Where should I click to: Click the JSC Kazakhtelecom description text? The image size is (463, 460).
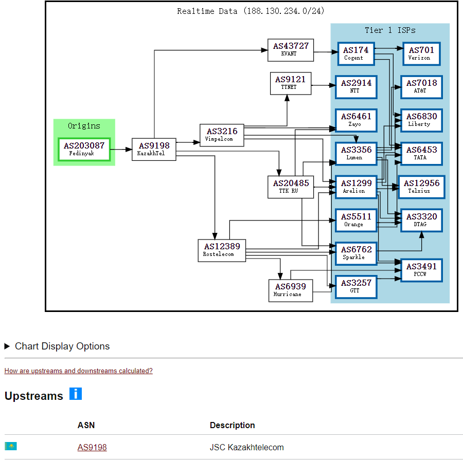(247, 447)
